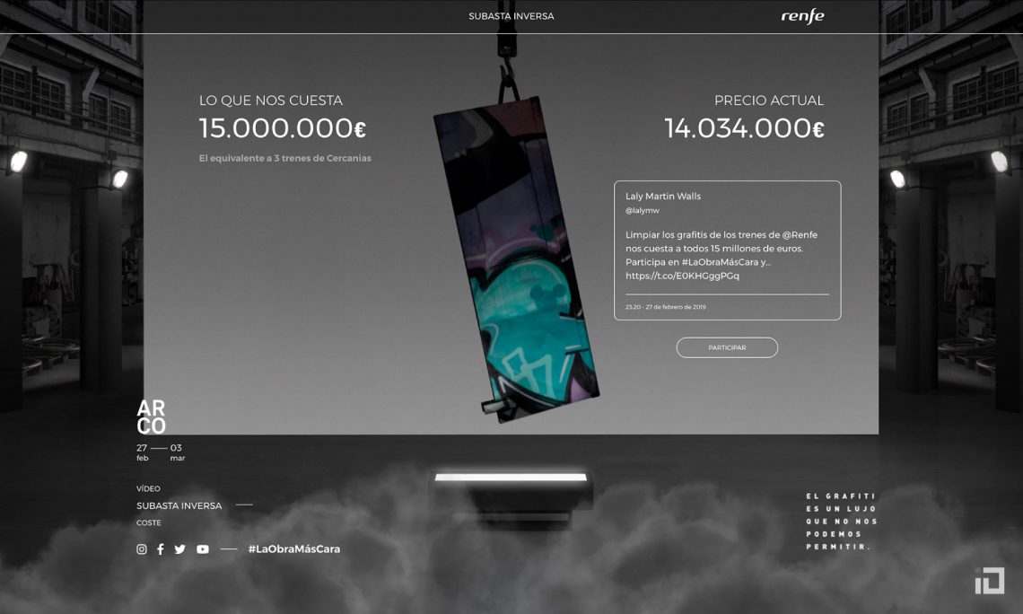Click the SUBASTA INVERSA header title
The width and height of the screenshot is (1023, 614).
(511, 16)
